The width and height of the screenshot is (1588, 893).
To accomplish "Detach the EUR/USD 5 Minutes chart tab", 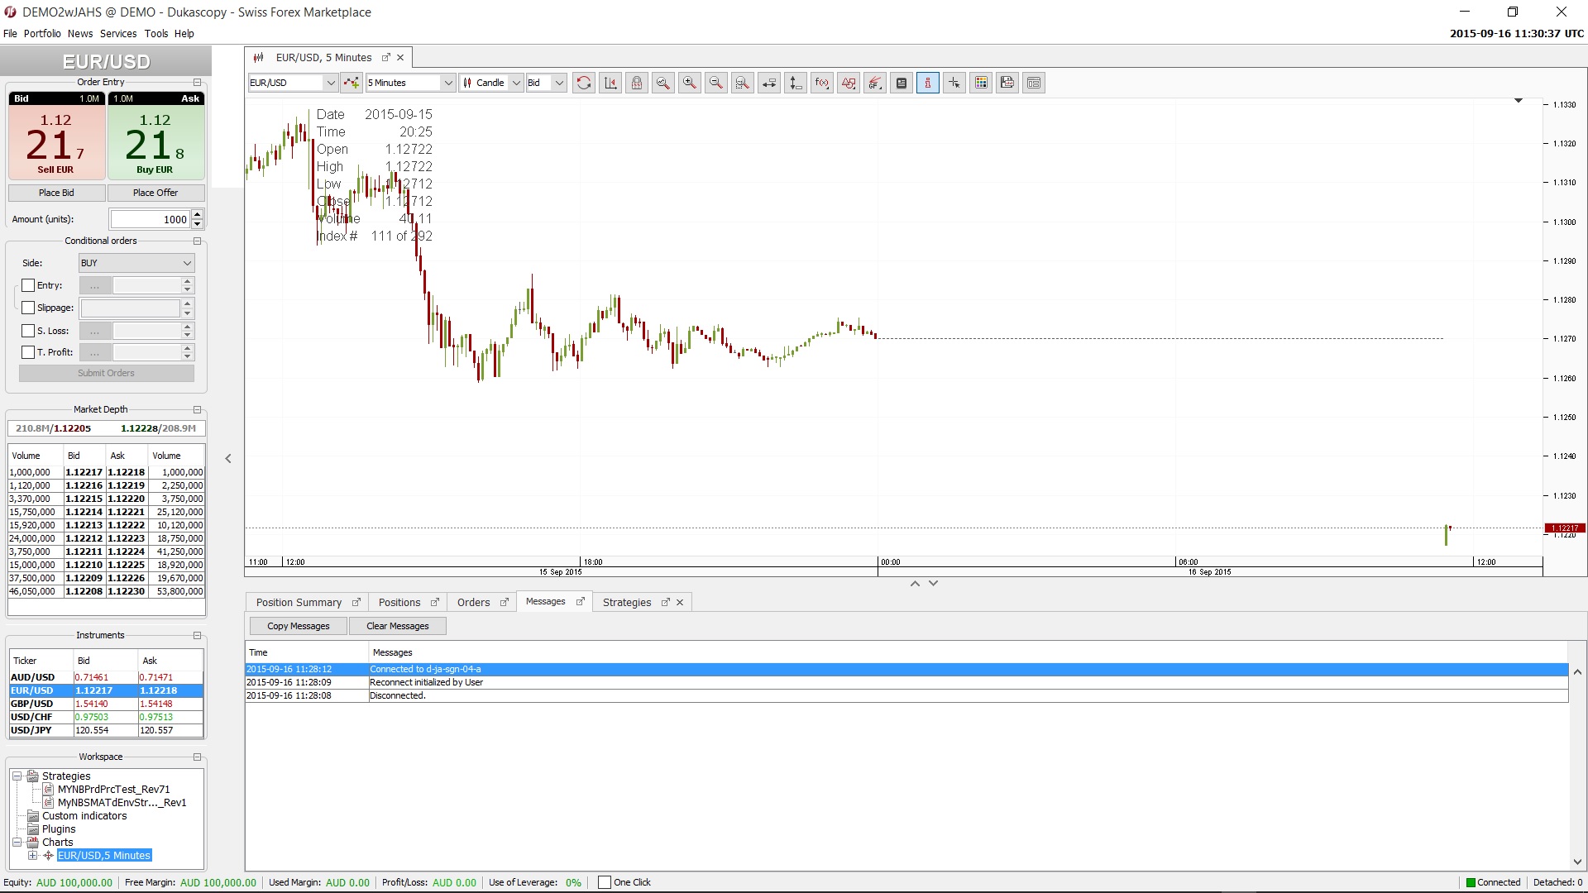I will (x=385, y=57).
